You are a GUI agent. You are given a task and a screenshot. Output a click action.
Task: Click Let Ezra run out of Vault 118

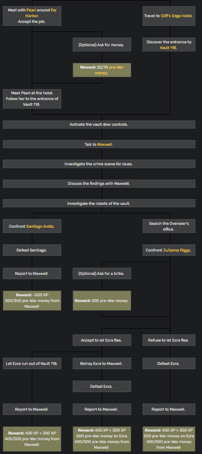tap(32, 363)
